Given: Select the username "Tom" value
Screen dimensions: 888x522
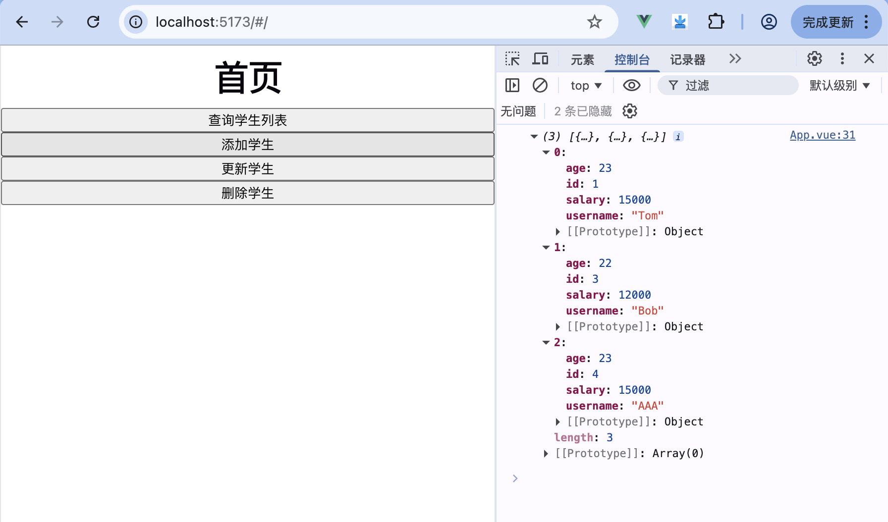Looking at the screenshot, I should (x=647, y=216).
